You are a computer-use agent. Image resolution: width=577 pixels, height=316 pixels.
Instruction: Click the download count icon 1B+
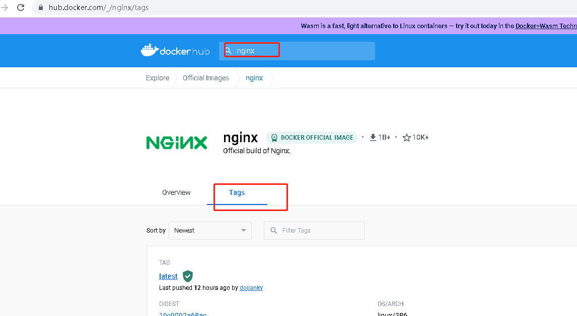point(373,137)
